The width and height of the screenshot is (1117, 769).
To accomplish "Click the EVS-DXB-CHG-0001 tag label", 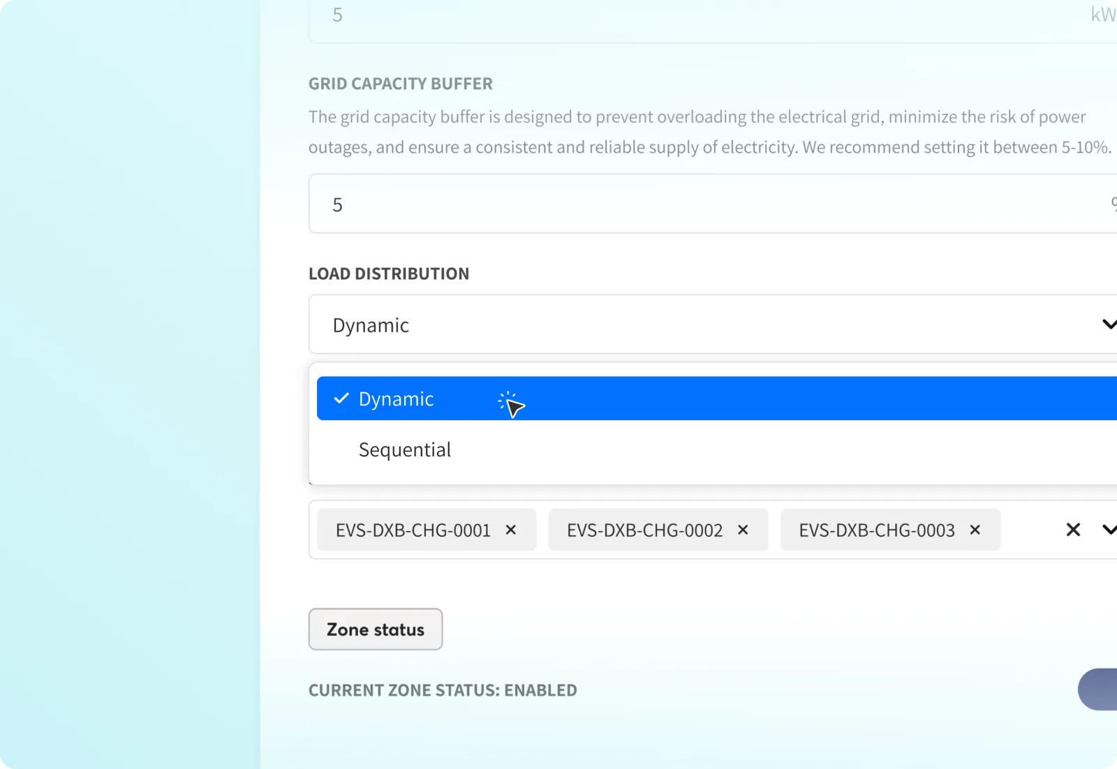I will [x=413, y=530].
